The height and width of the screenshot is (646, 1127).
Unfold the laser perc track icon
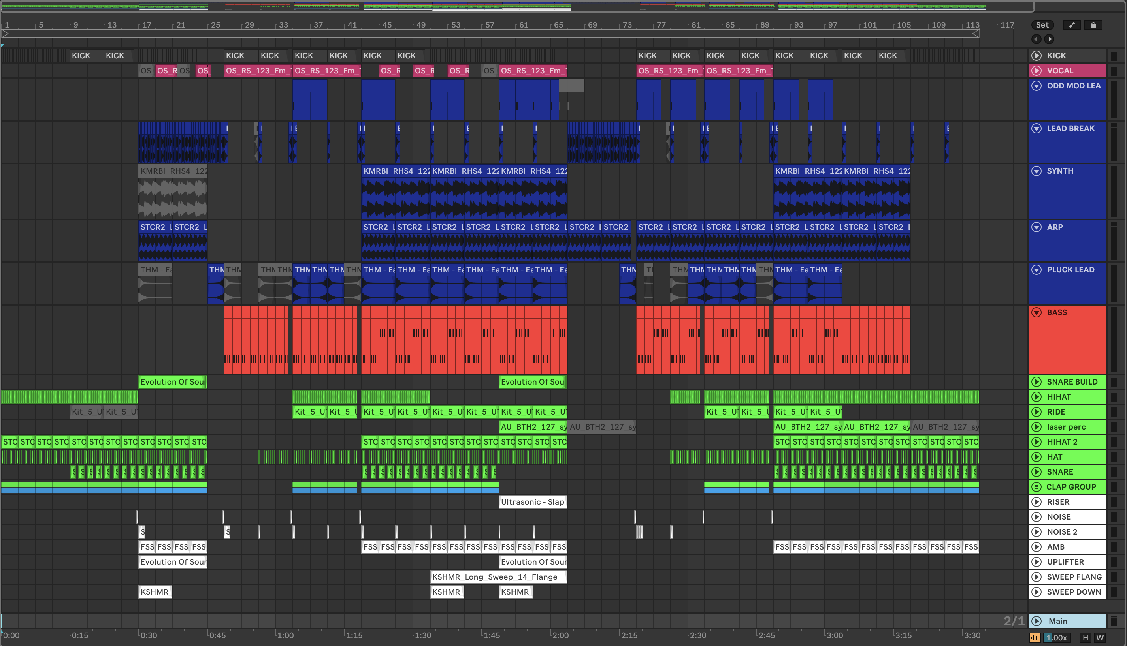point(1037,427)
